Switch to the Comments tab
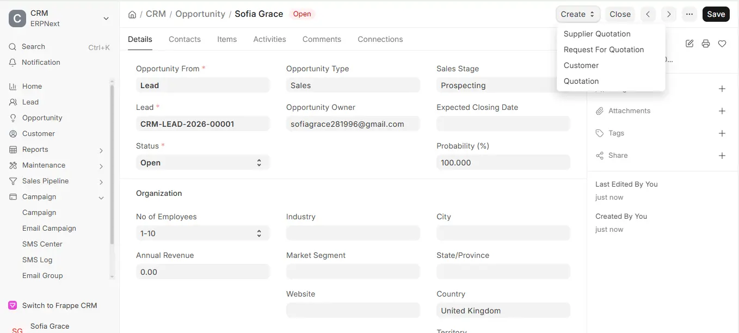739x333 pixels. click(322, 39)
